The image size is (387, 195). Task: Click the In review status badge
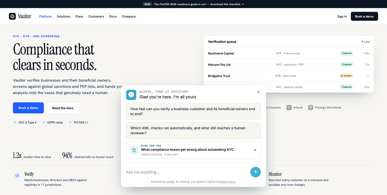pyautogui.click(x=346, y=76)
